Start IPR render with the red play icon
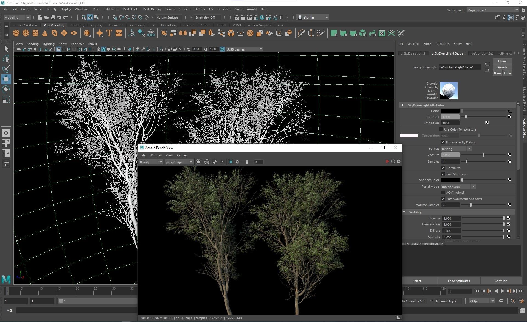The height and width of the screenshot is (322, 527). [387, 162]
